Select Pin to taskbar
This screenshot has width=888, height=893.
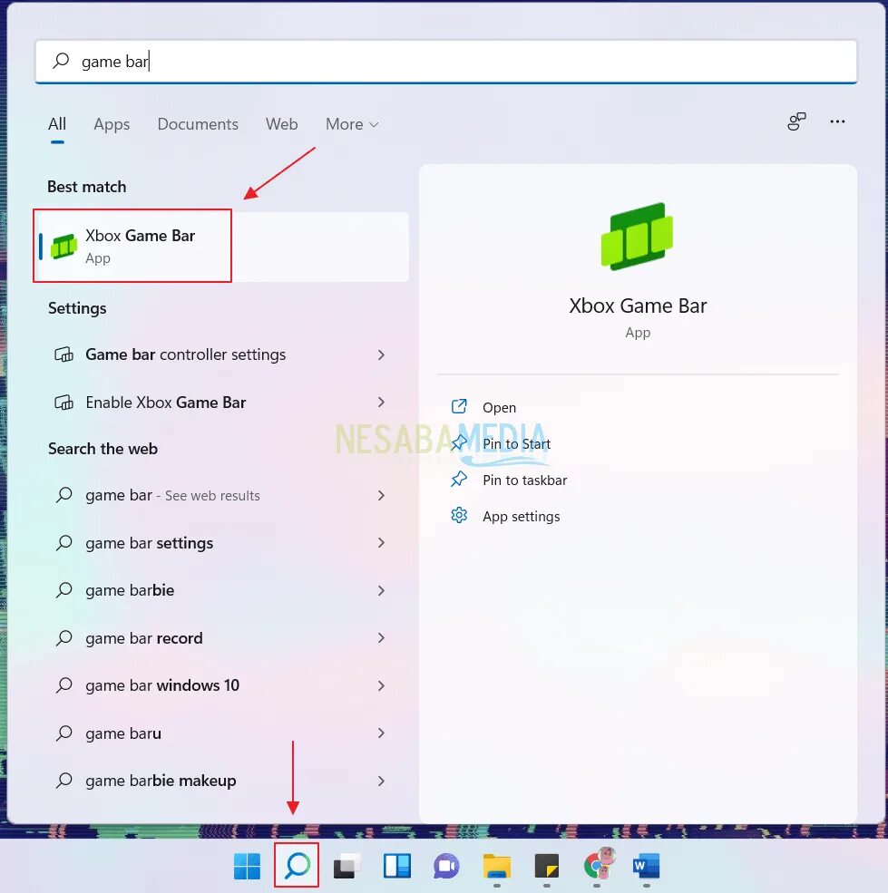525,480
